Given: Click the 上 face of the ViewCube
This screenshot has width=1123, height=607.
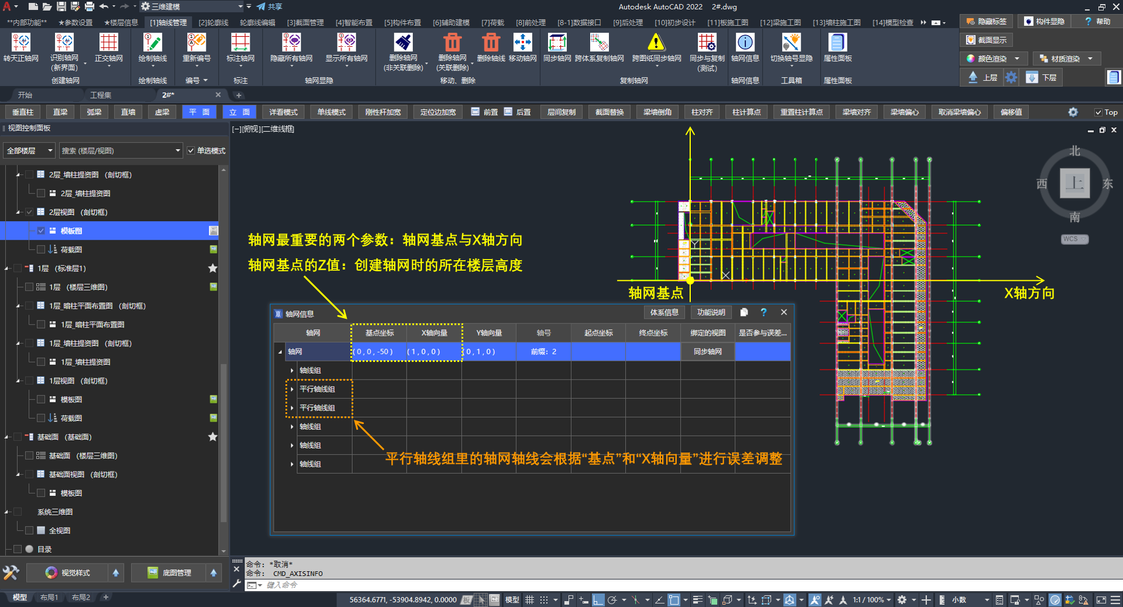Looking at the screenshot, I should click(x=1074, y=184).
